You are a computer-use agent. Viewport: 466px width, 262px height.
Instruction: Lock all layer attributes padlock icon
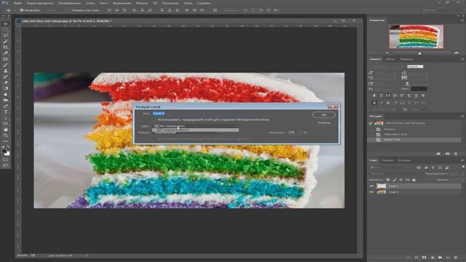click(x=414, y=180)
